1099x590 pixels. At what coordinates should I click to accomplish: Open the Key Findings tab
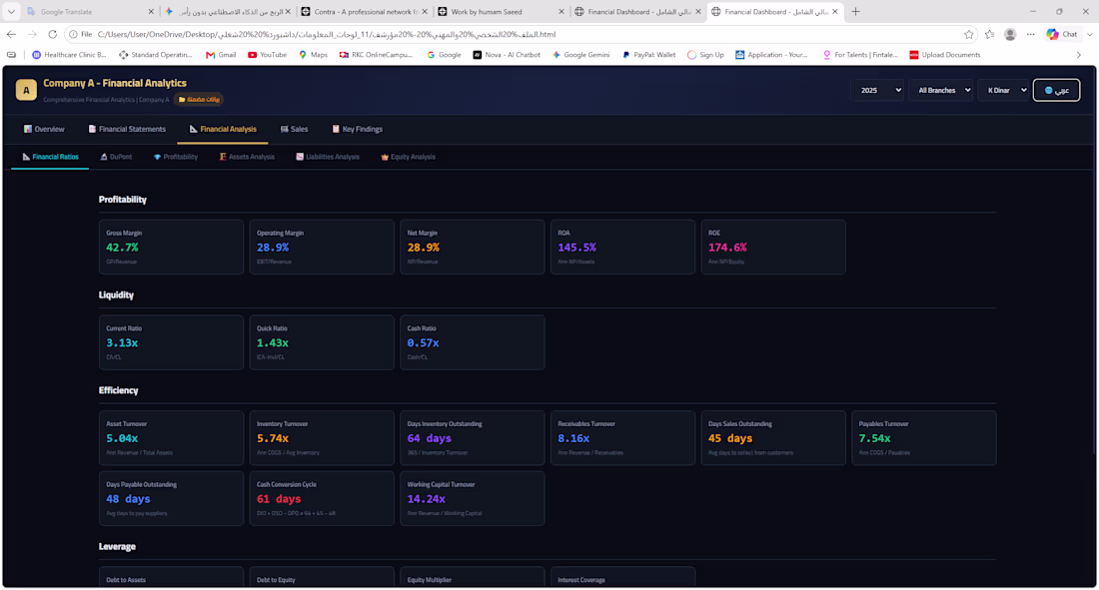tap(357, 129)
